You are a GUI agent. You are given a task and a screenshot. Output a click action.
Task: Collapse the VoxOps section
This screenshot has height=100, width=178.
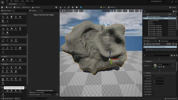click(x=2, y=56)
